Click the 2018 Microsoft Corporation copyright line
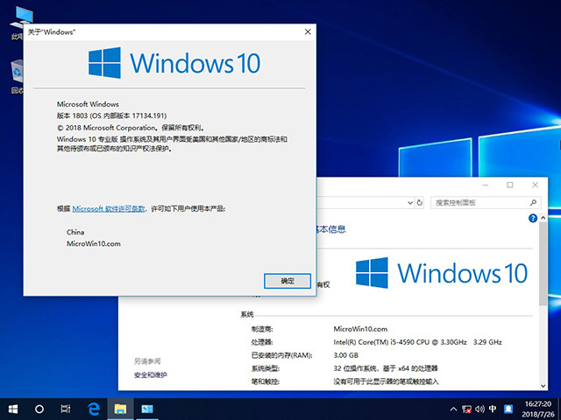The width and height of the screenshot is (561, 420). point(131,128)
